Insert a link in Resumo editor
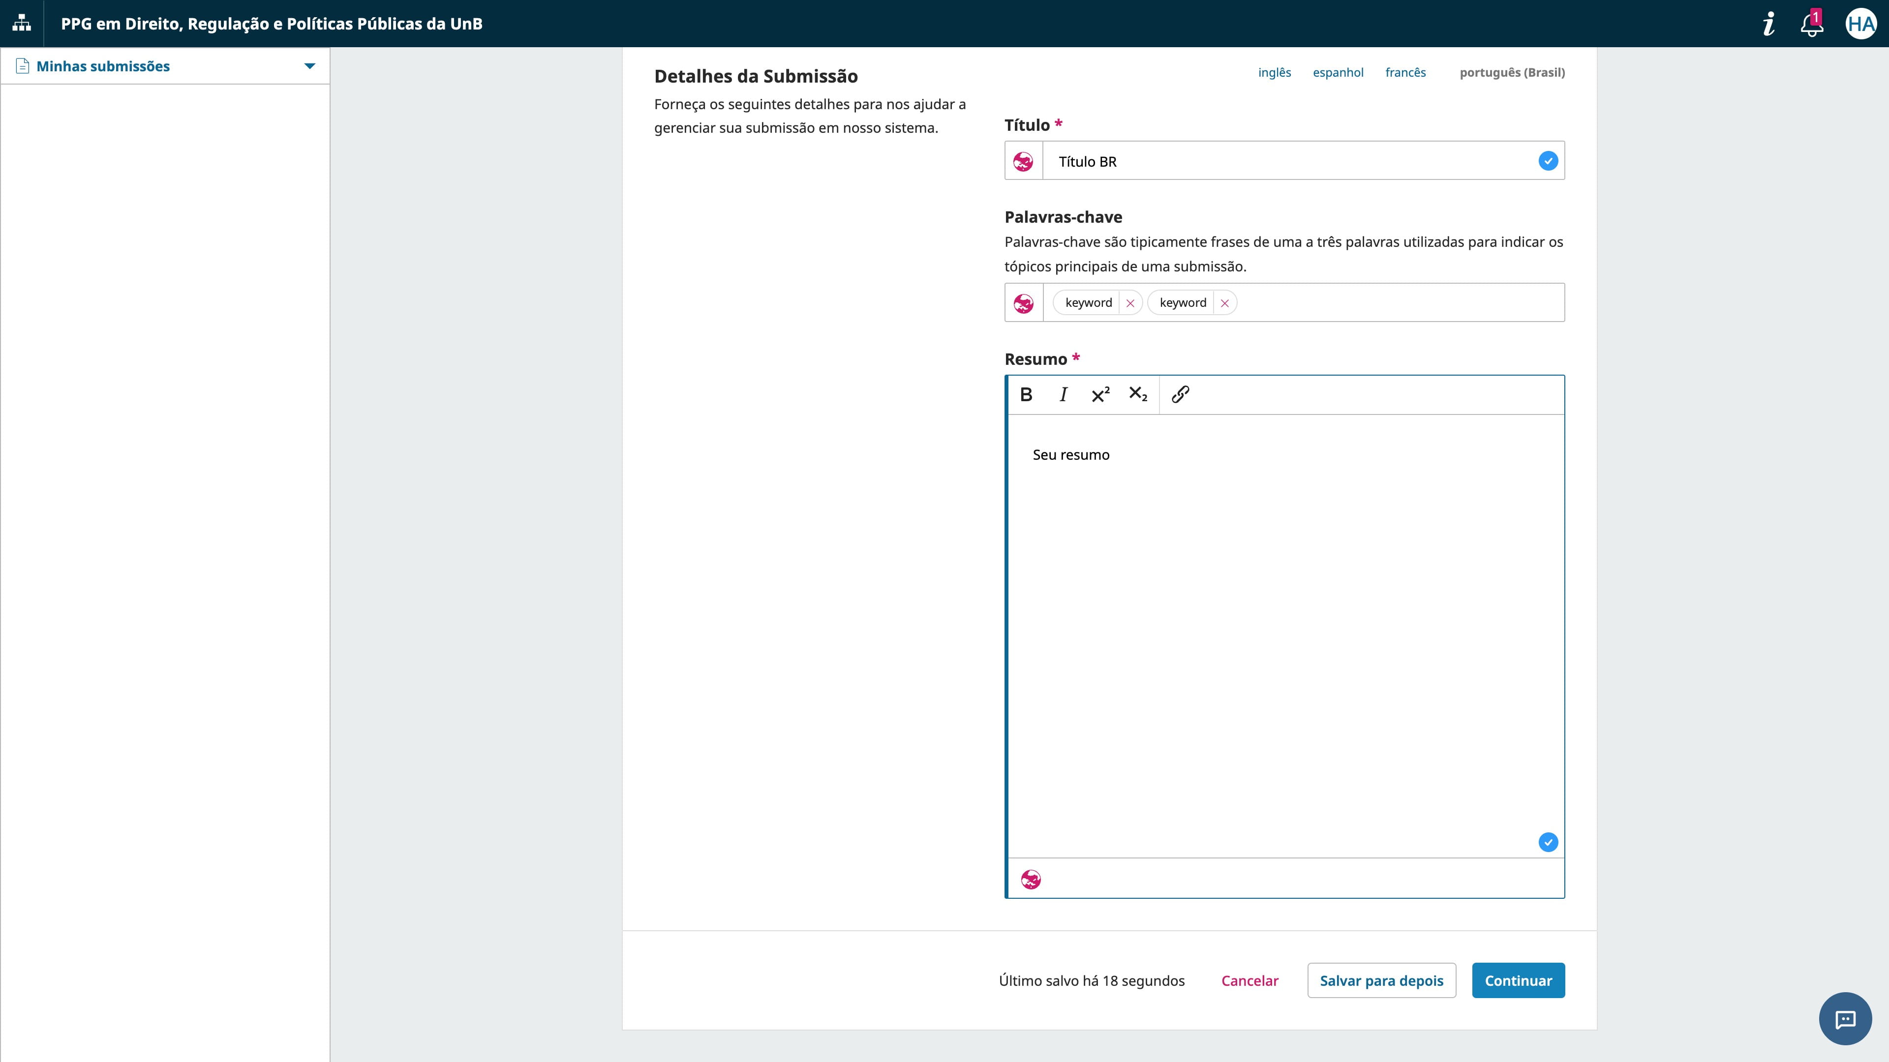 [1180, 395]
